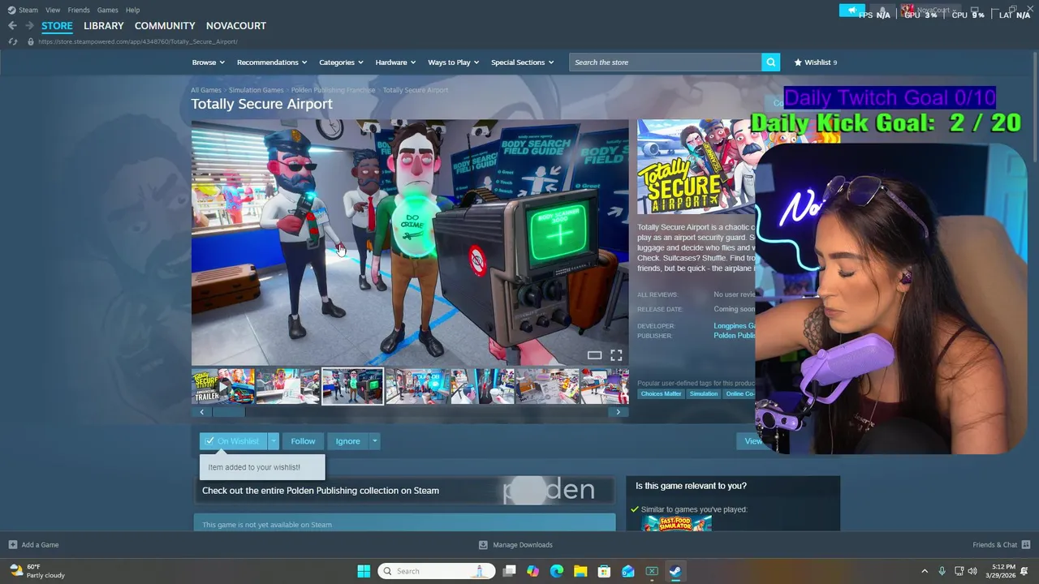Open the Windows Start menu

[x=364, y=571]
